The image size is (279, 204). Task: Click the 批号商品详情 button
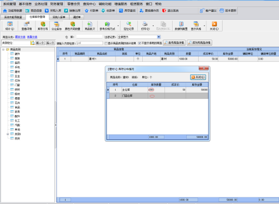[x=174, y=43]
